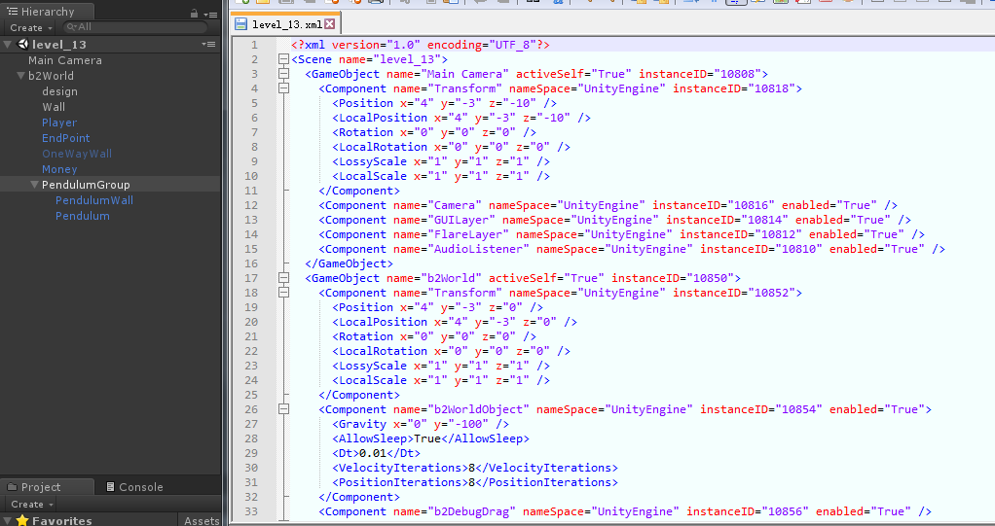Select the Wall object

pos(54,107)
